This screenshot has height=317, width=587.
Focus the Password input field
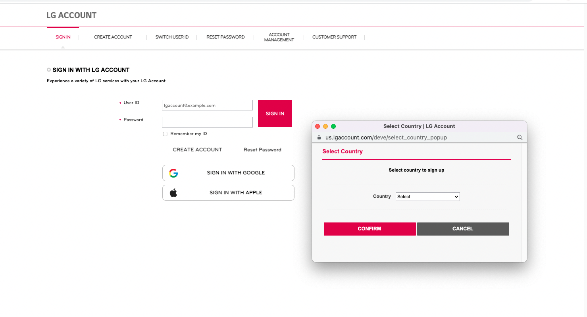[x=207, y=122]
